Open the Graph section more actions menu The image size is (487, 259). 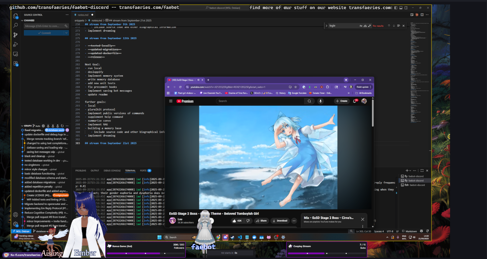tap(67, 126)
